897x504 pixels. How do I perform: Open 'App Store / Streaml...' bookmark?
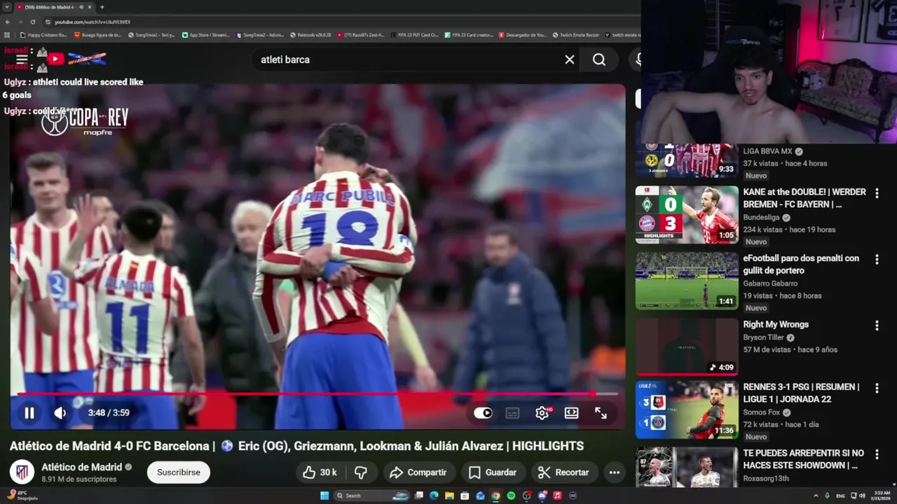tap(205, 34)
